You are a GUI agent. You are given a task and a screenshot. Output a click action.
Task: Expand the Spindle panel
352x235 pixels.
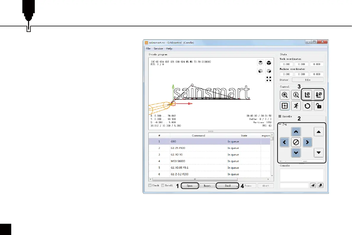[x=286, y=116]
